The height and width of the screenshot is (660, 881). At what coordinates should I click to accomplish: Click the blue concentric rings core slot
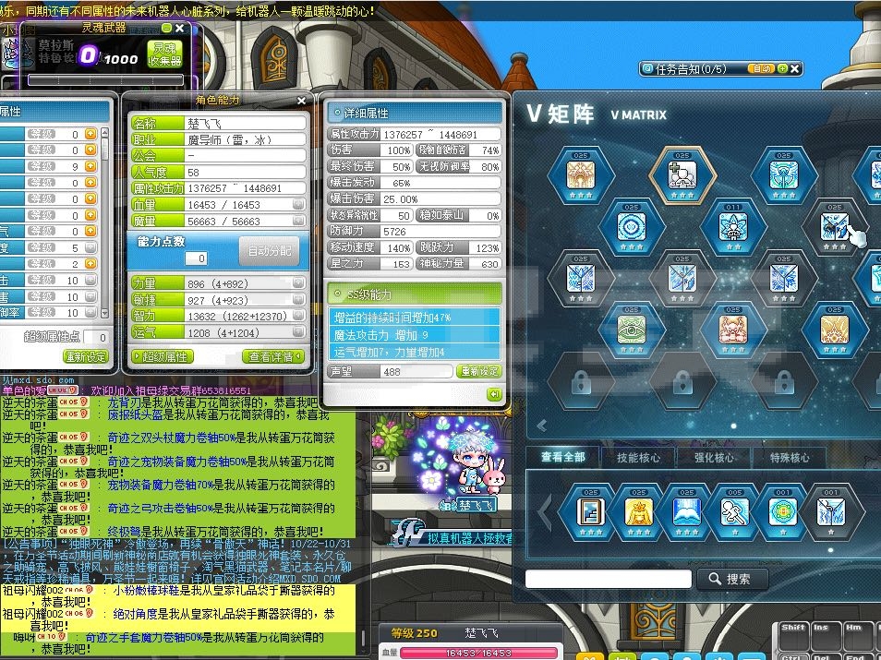tap(632, 227)
